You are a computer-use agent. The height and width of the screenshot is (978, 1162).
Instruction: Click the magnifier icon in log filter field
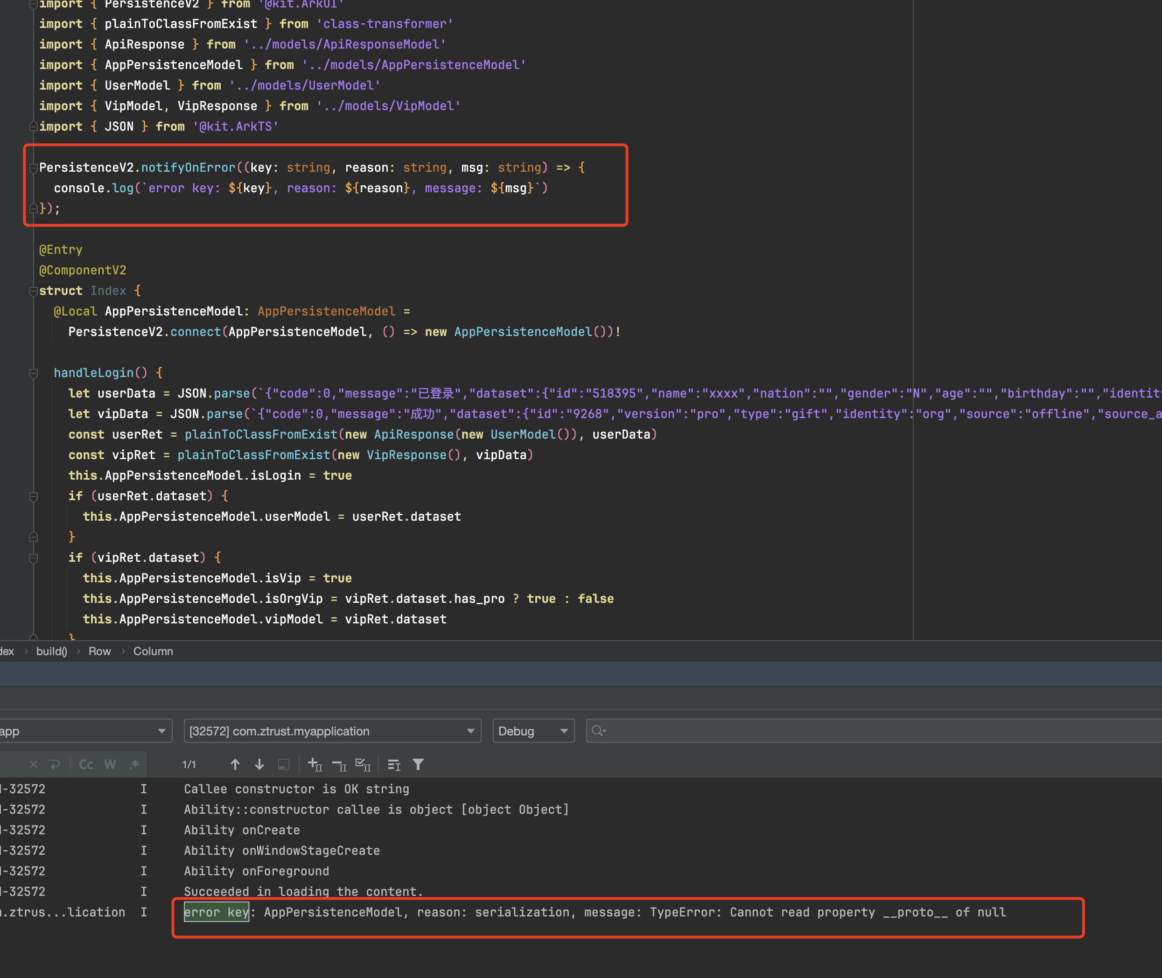[598, 731]
